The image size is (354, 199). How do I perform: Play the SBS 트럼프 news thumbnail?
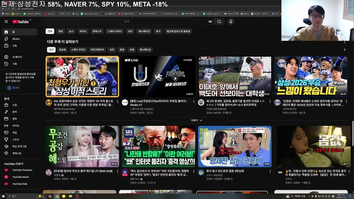[x=158, y=146]
